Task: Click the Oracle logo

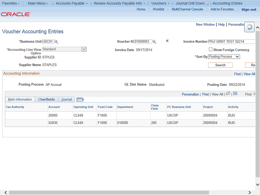Action: pos(16,15)
